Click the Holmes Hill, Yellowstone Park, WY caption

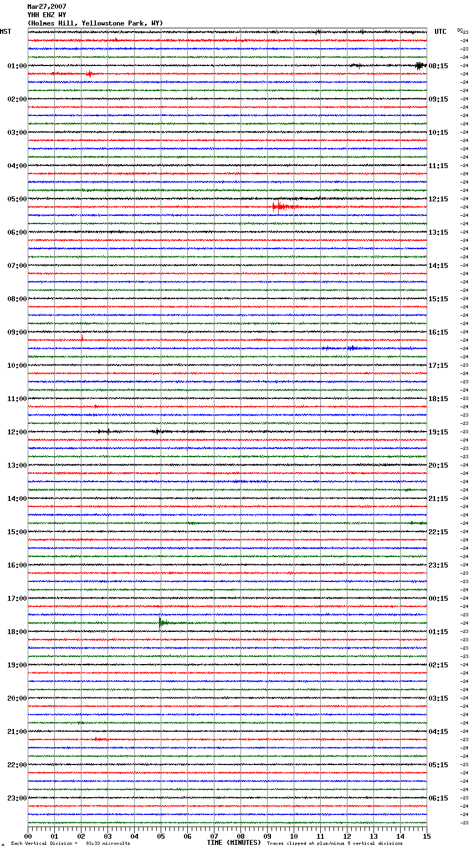[95, 23]
